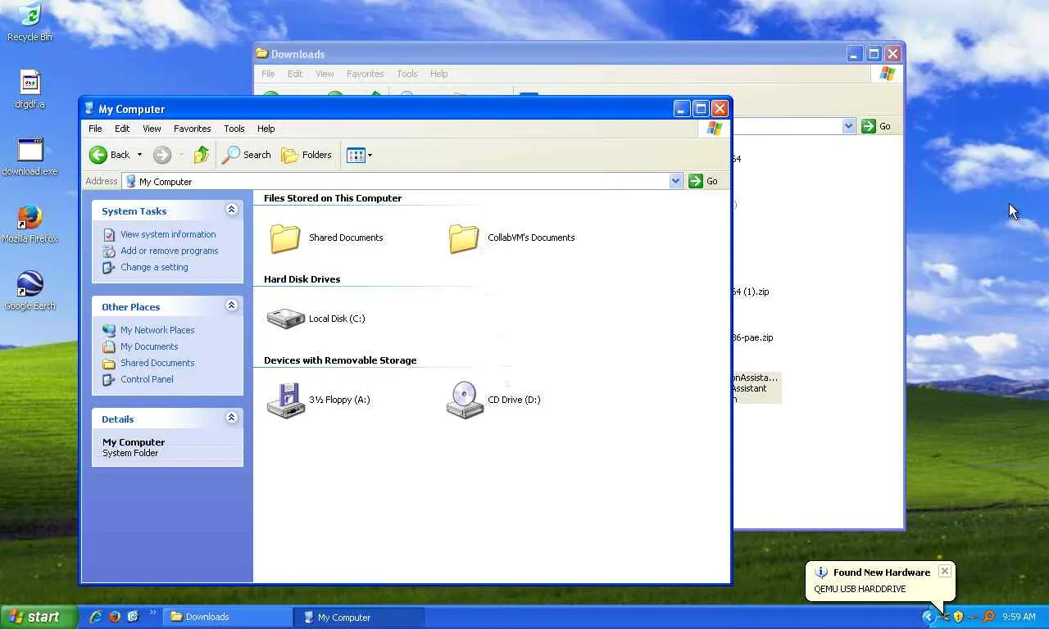Screen dimensions: 1049x629
Task: Click Change a setting link
Action: [154, 267]
